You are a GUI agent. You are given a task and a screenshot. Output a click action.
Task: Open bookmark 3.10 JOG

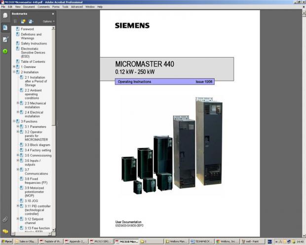pos(31,201)
